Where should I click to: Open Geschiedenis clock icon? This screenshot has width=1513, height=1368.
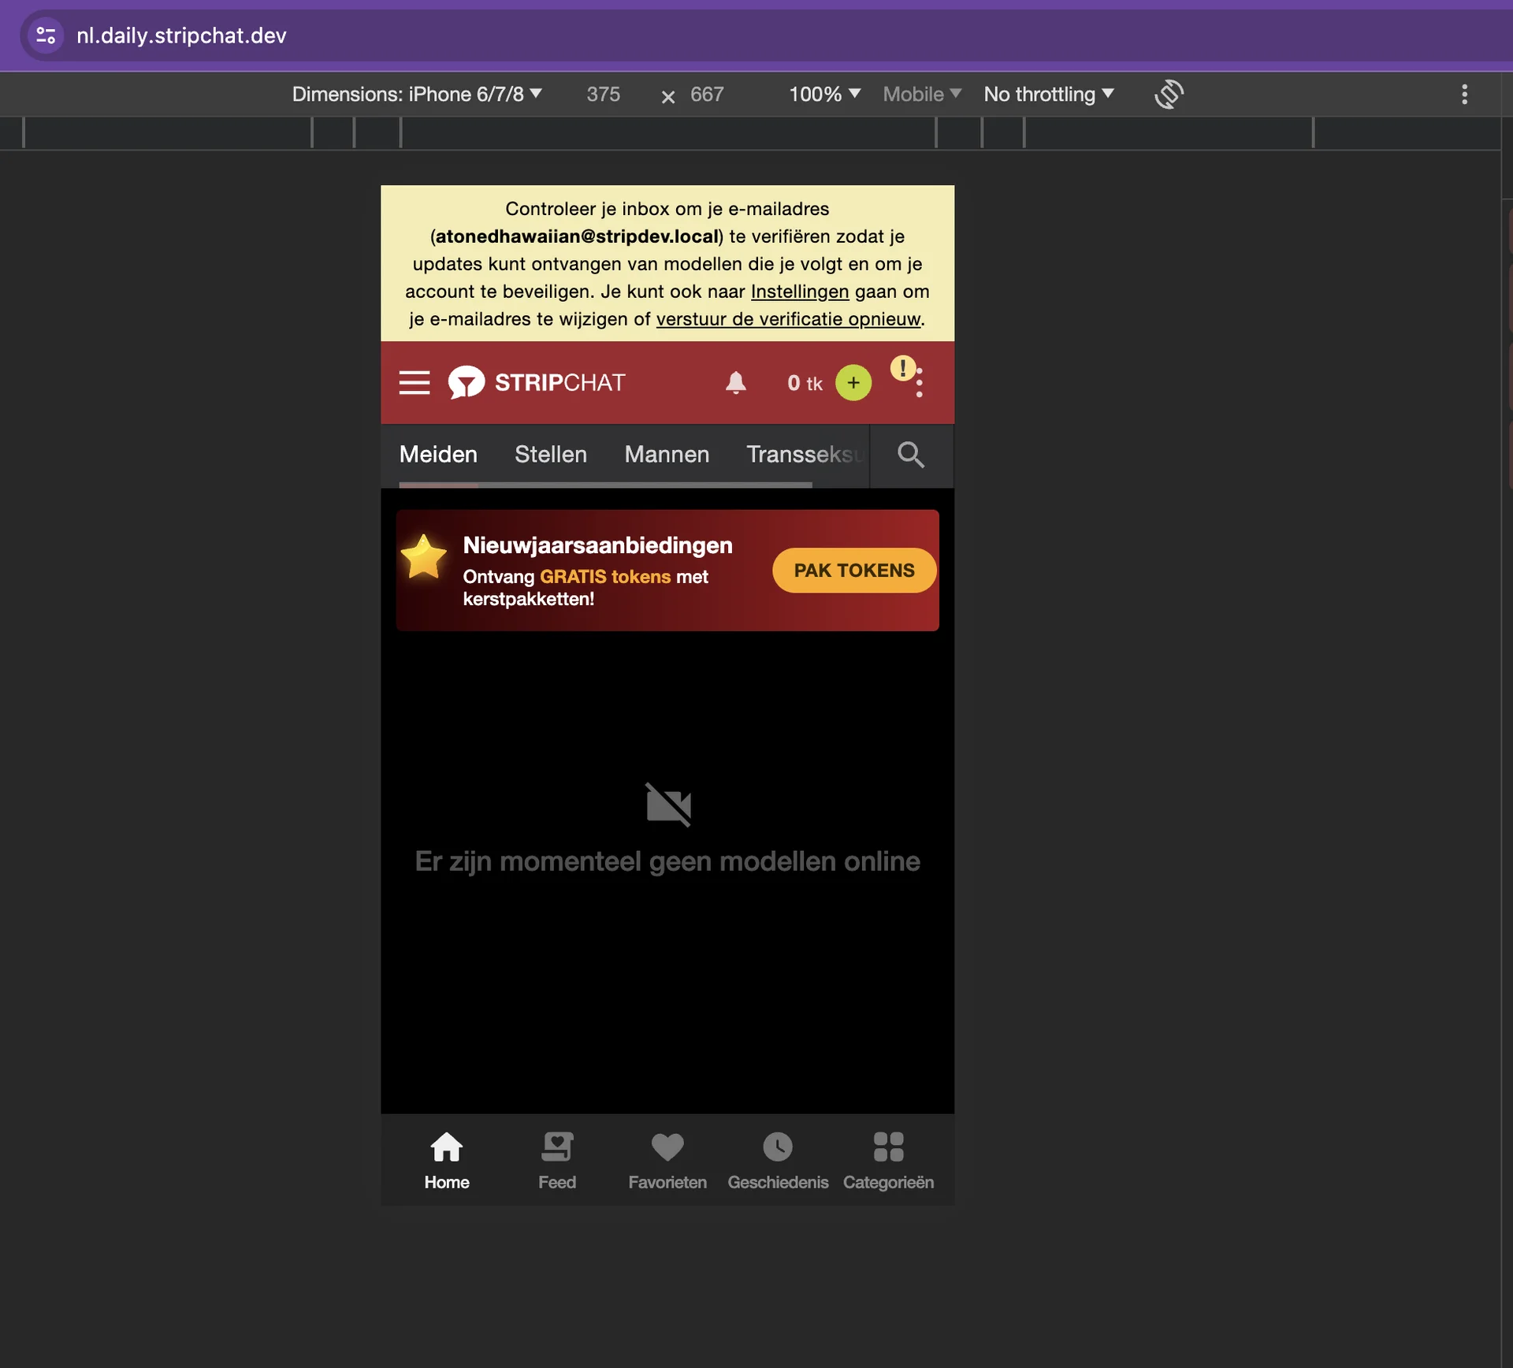tap(778, 1160)
